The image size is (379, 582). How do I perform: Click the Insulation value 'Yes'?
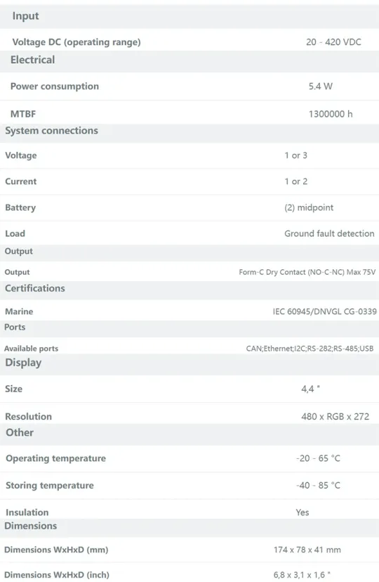[x=302, y=512]
